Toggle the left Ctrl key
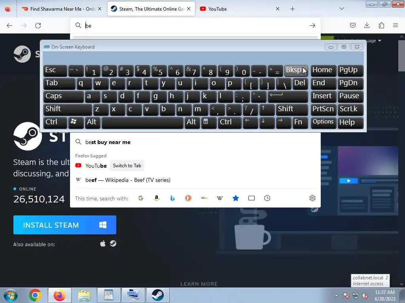Viewport: 405px width, 303px height. [x=55, y=123]
